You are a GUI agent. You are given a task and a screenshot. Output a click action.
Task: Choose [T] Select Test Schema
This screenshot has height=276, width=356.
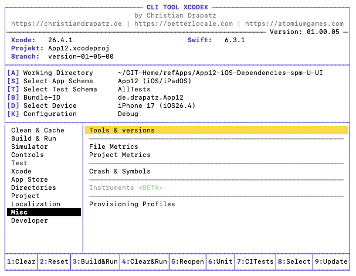point(52,89)
